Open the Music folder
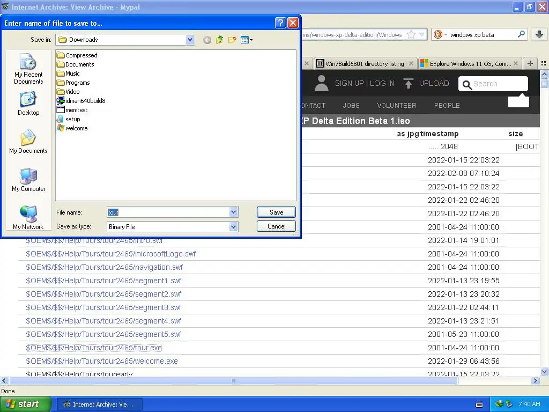The width and height of the screenshot is (549, 412). pyautogui.click(x=68, y=73)
